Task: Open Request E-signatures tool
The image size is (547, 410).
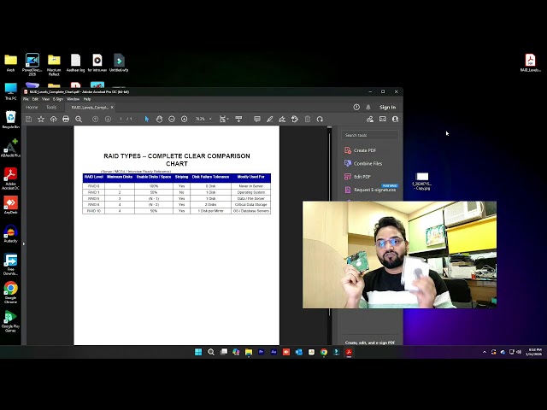Action: pos(370,190)
